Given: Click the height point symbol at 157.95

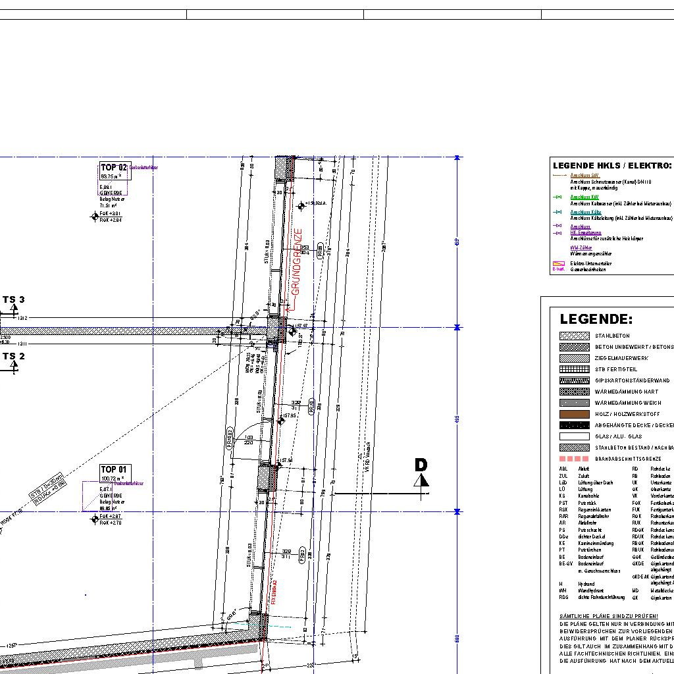Looking at the screenshot, I should 281,421.
